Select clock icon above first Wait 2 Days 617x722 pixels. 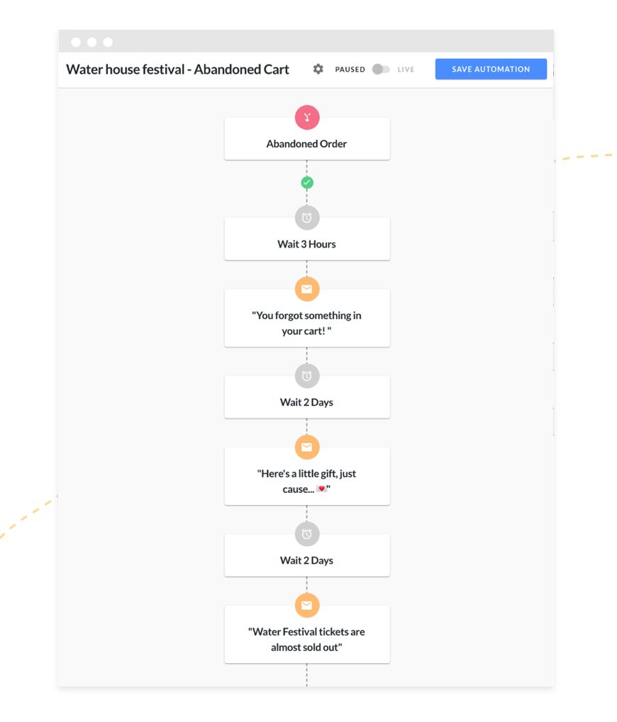(x=307, y=376)
